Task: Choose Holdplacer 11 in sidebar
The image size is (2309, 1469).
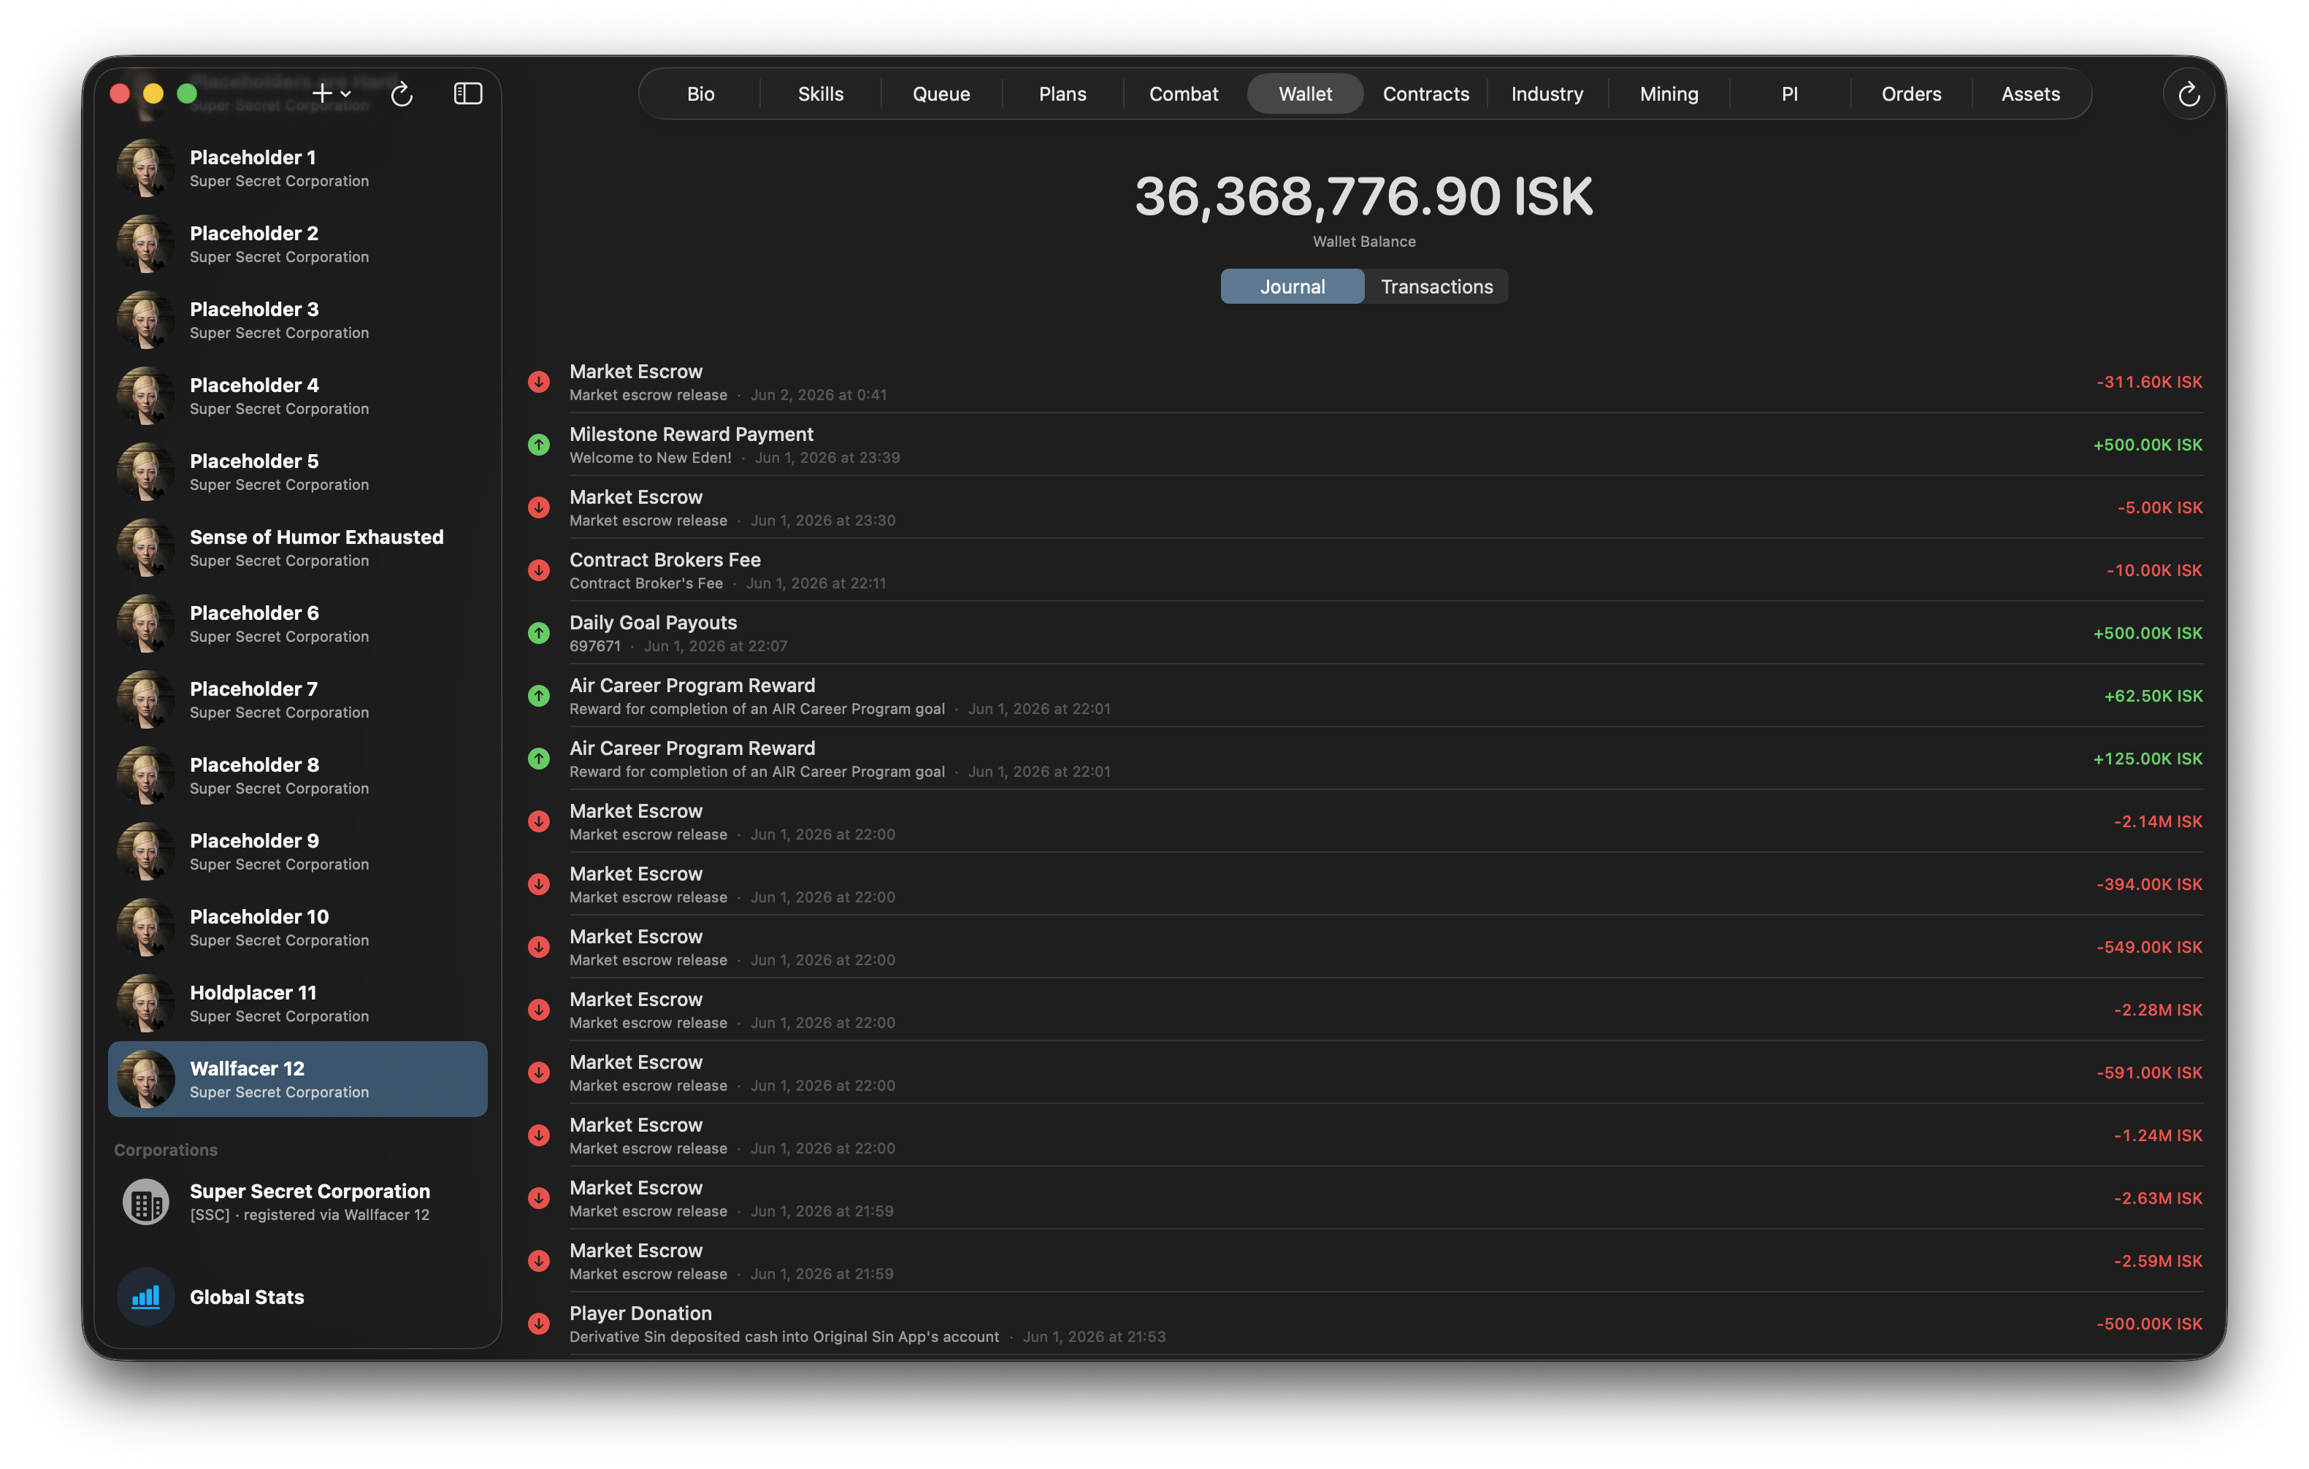Action: coord(297,1003)
